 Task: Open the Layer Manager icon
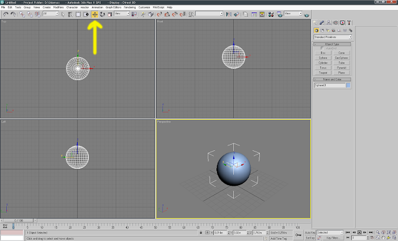(x=246, y=14)
